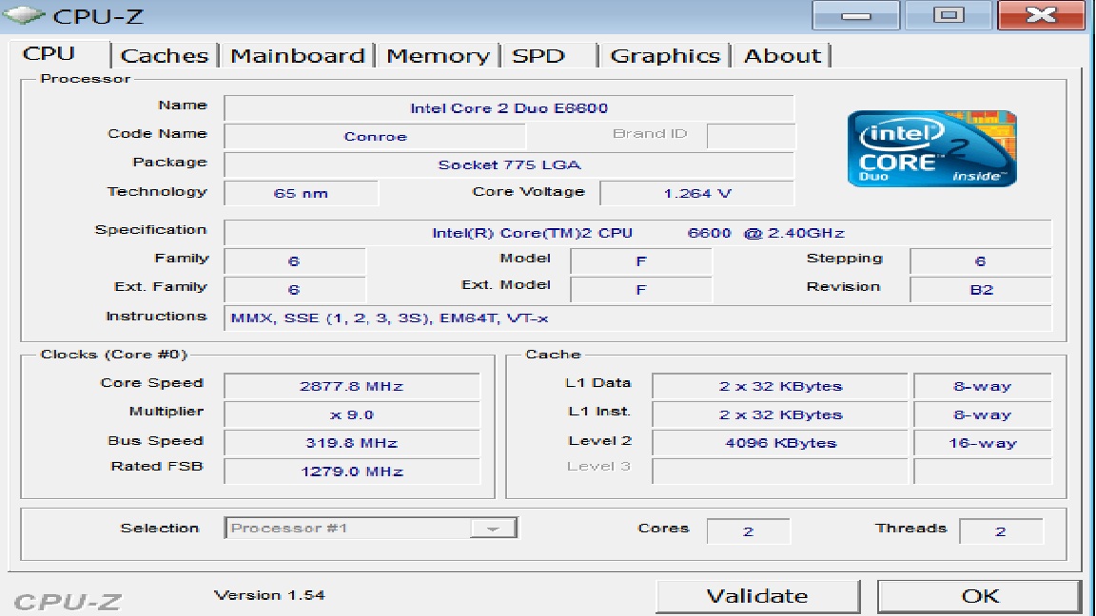Open the Processor #1 selection dropdown
The image size is (1096, 616).
pyautogui.click(x=371, y=528)
